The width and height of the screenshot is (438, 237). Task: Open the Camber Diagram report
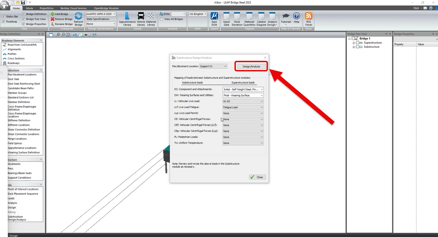[x=262, y=19]
